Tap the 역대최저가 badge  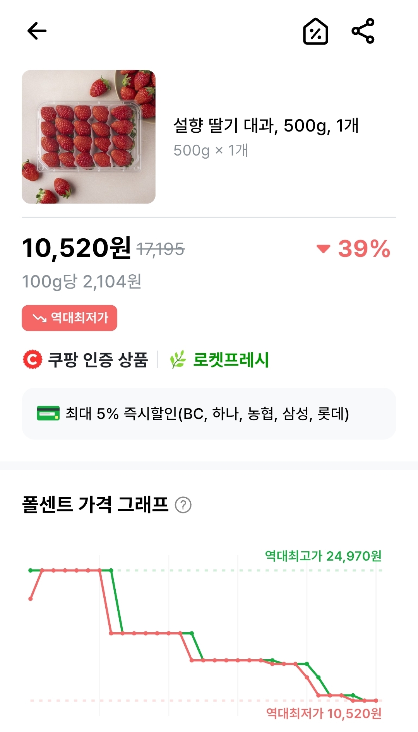point(70,318)
